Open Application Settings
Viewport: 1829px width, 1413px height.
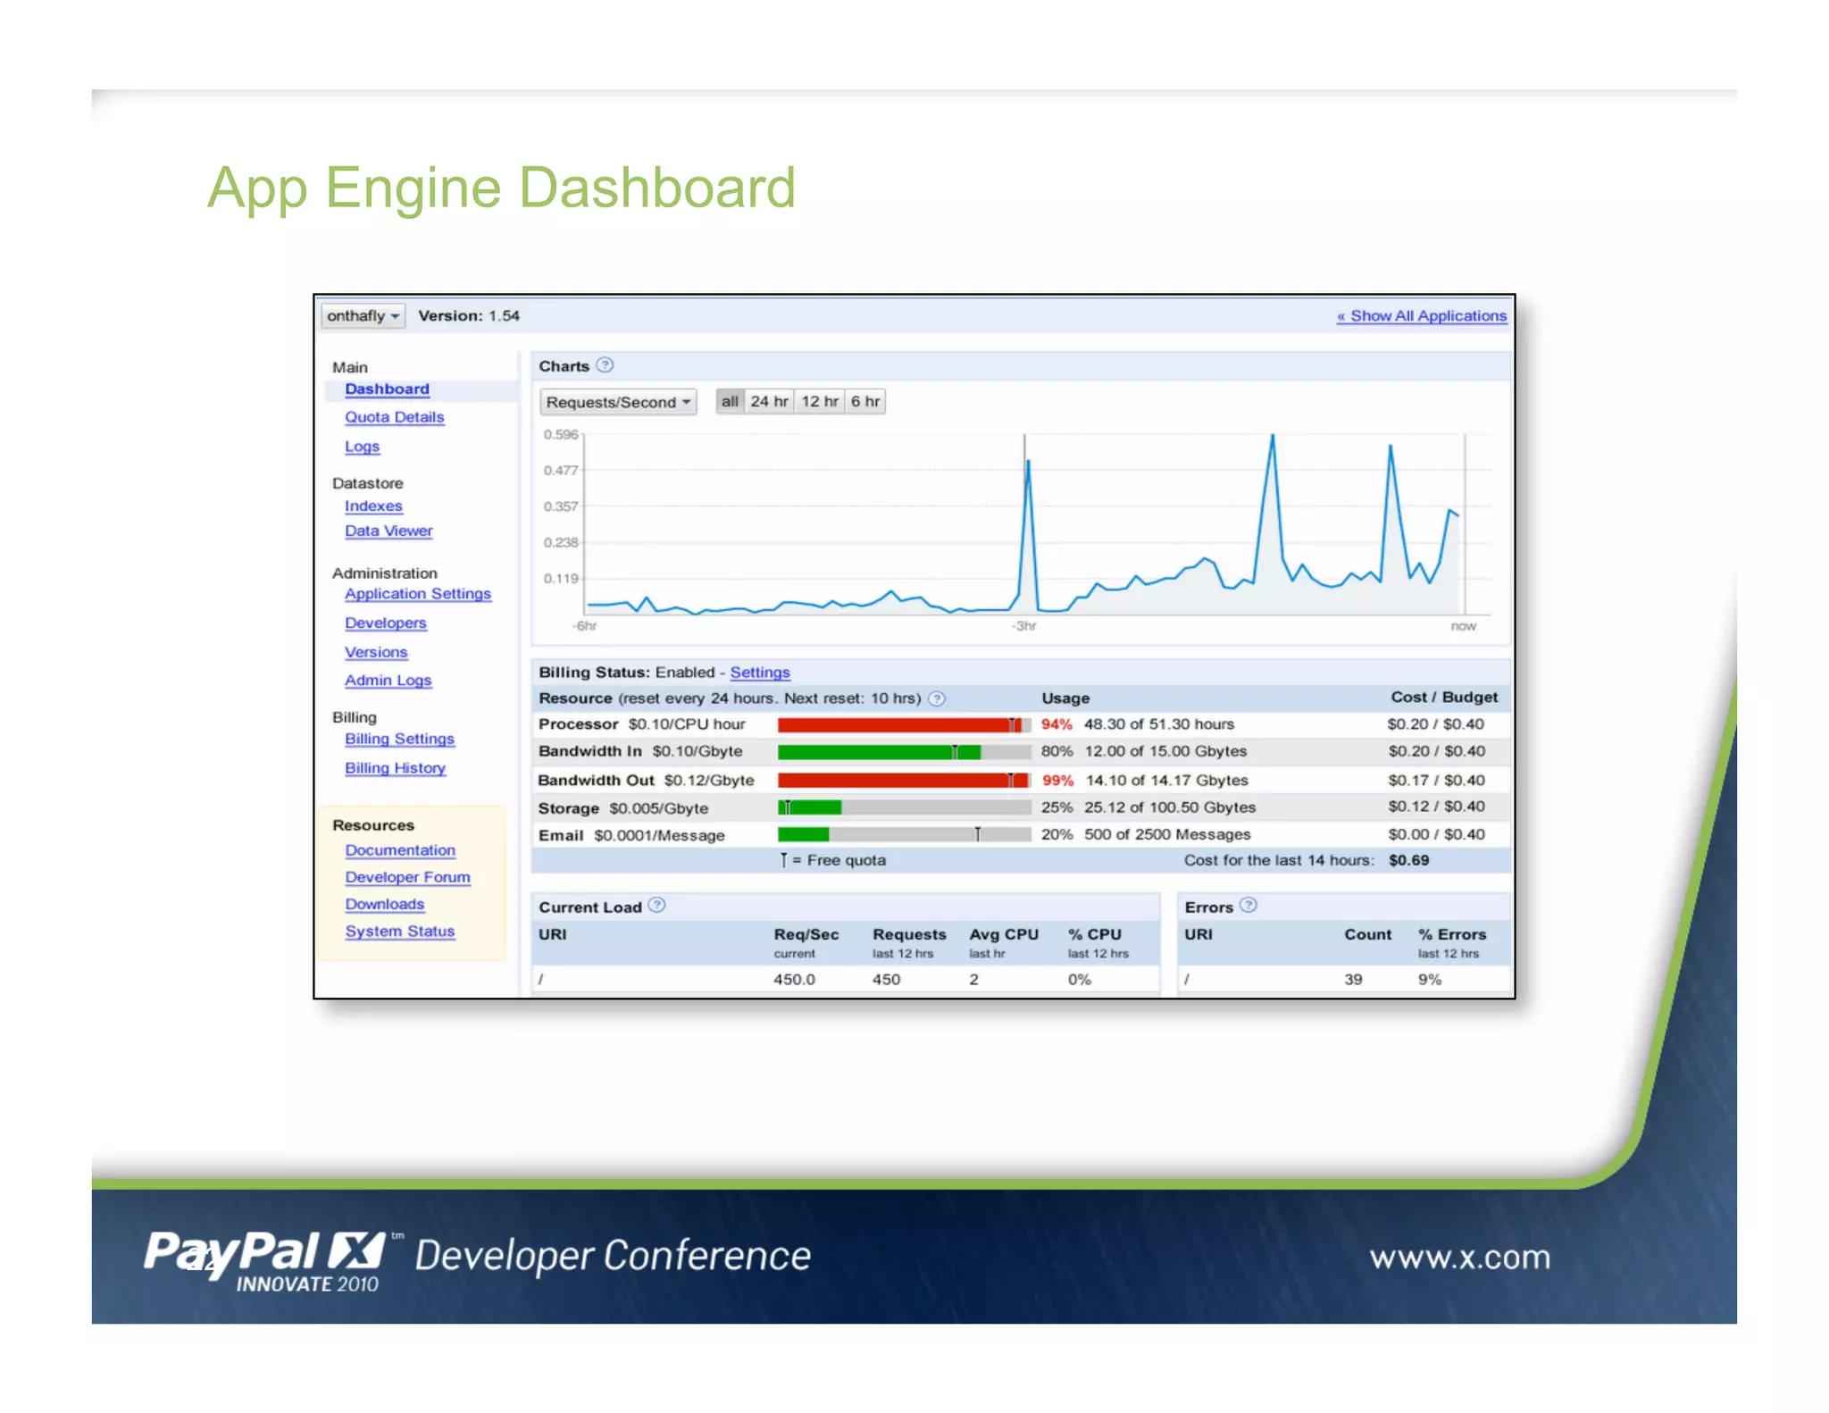(418, 594)
